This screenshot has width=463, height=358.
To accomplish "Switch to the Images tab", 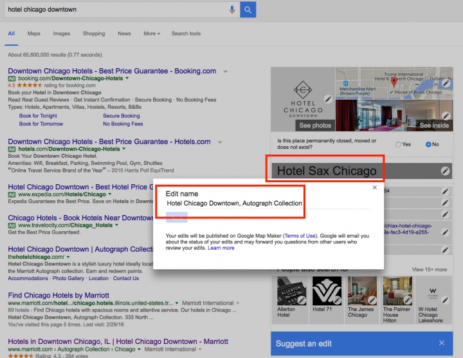I will 62,33.
